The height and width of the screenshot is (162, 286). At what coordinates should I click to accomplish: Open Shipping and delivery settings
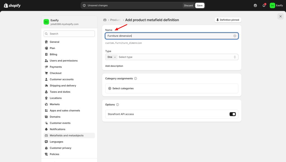coord(63,86)
